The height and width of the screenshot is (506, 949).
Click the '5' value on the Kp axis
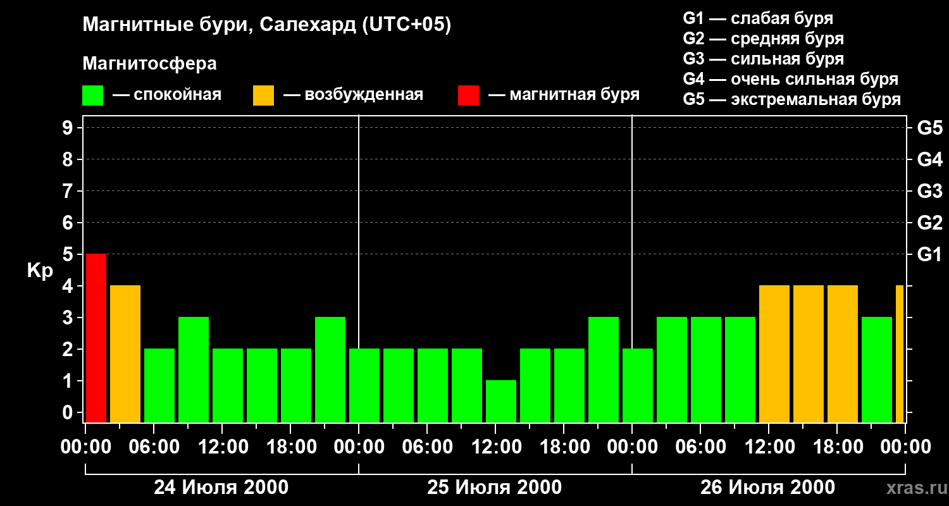69,254
